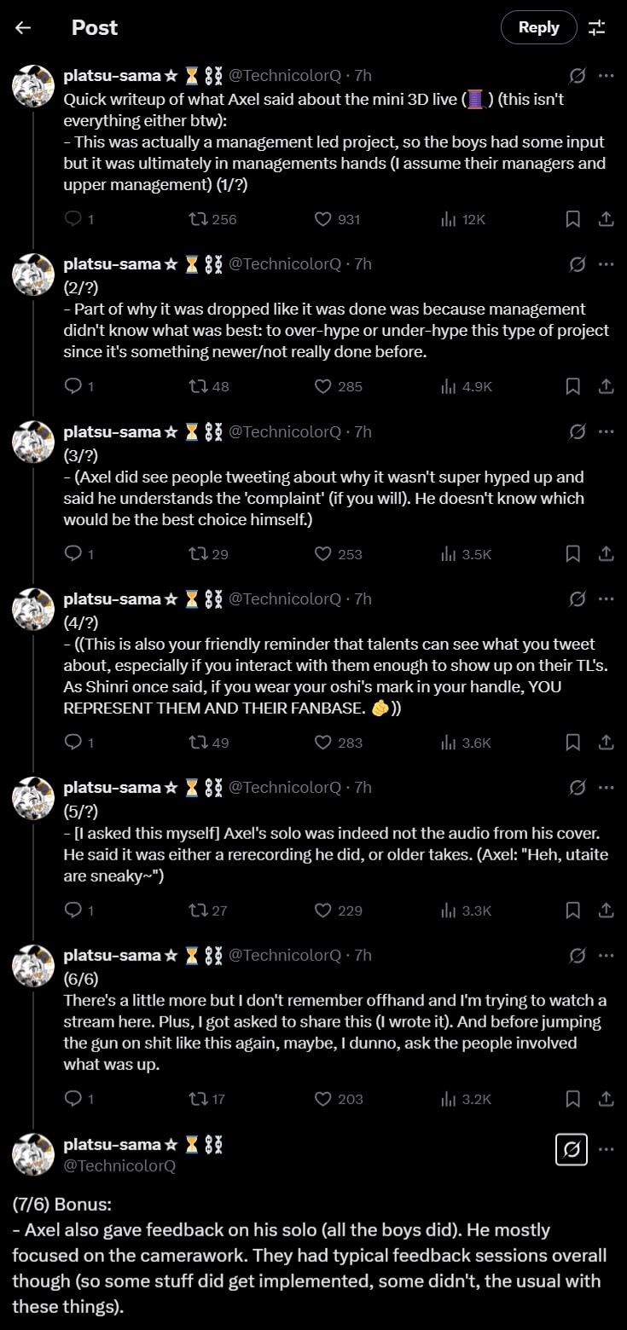The image size is (627, 1330).
Task: Bookmark the (2/?) post
Action: click(x=573, y=386)
